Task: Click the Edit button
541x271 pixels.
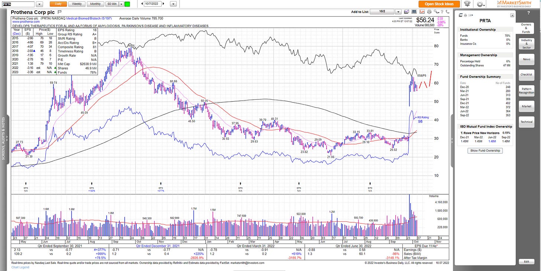Action: 526,262
